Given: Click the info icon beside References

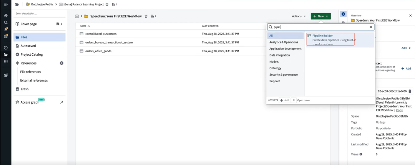Looking at the screenshot, I should click(x=61, y=63).
